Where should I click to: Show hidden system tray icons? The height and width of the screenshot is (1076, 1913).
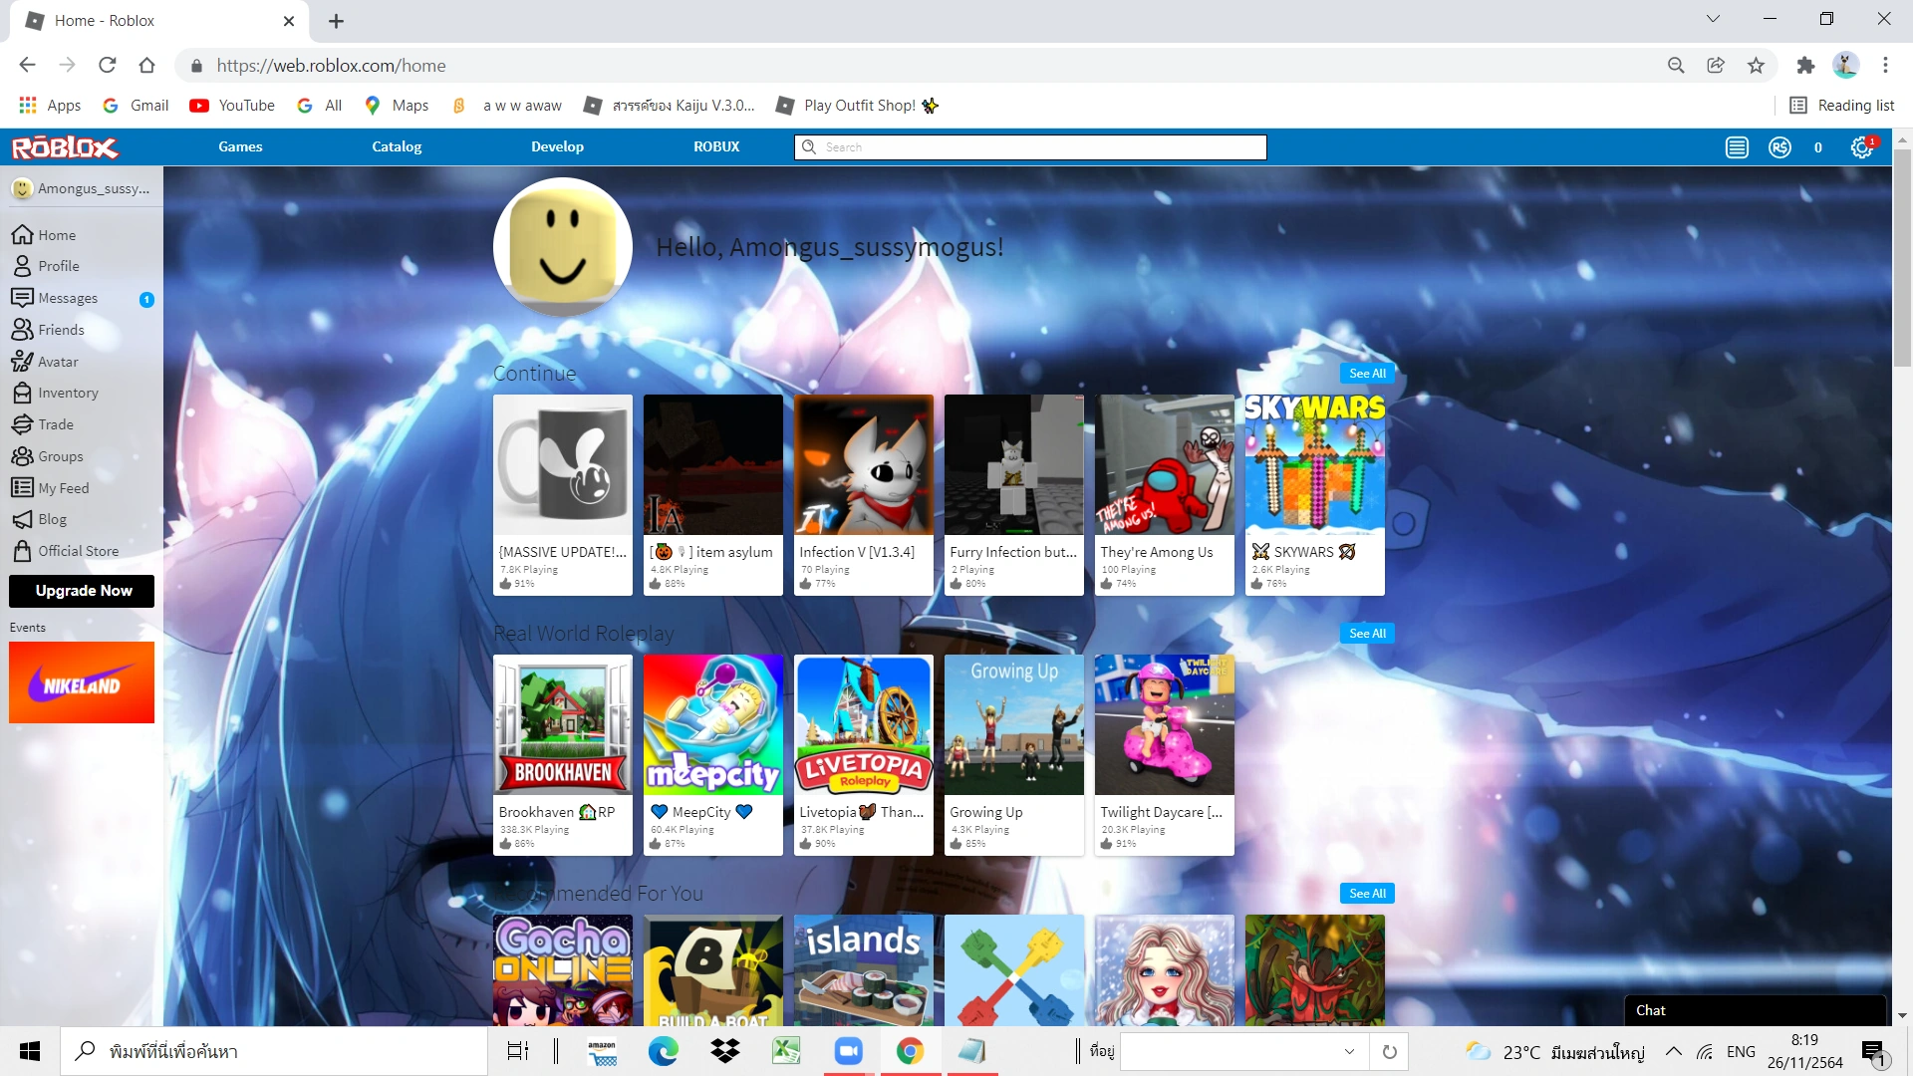pos(1674,1051)
